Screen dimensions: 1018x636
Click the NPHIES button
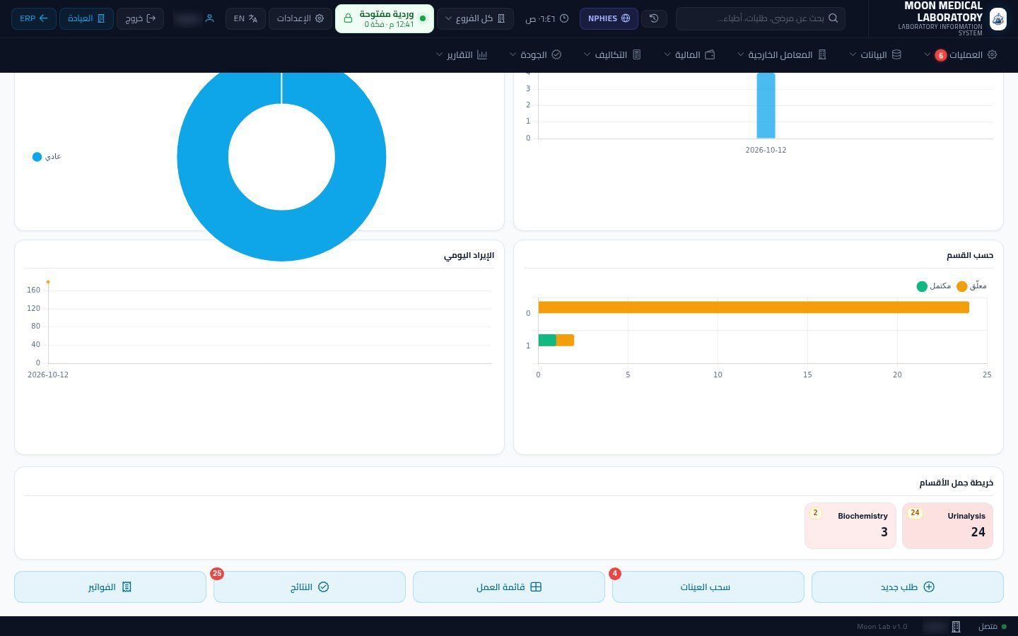(x=609, y=18)
